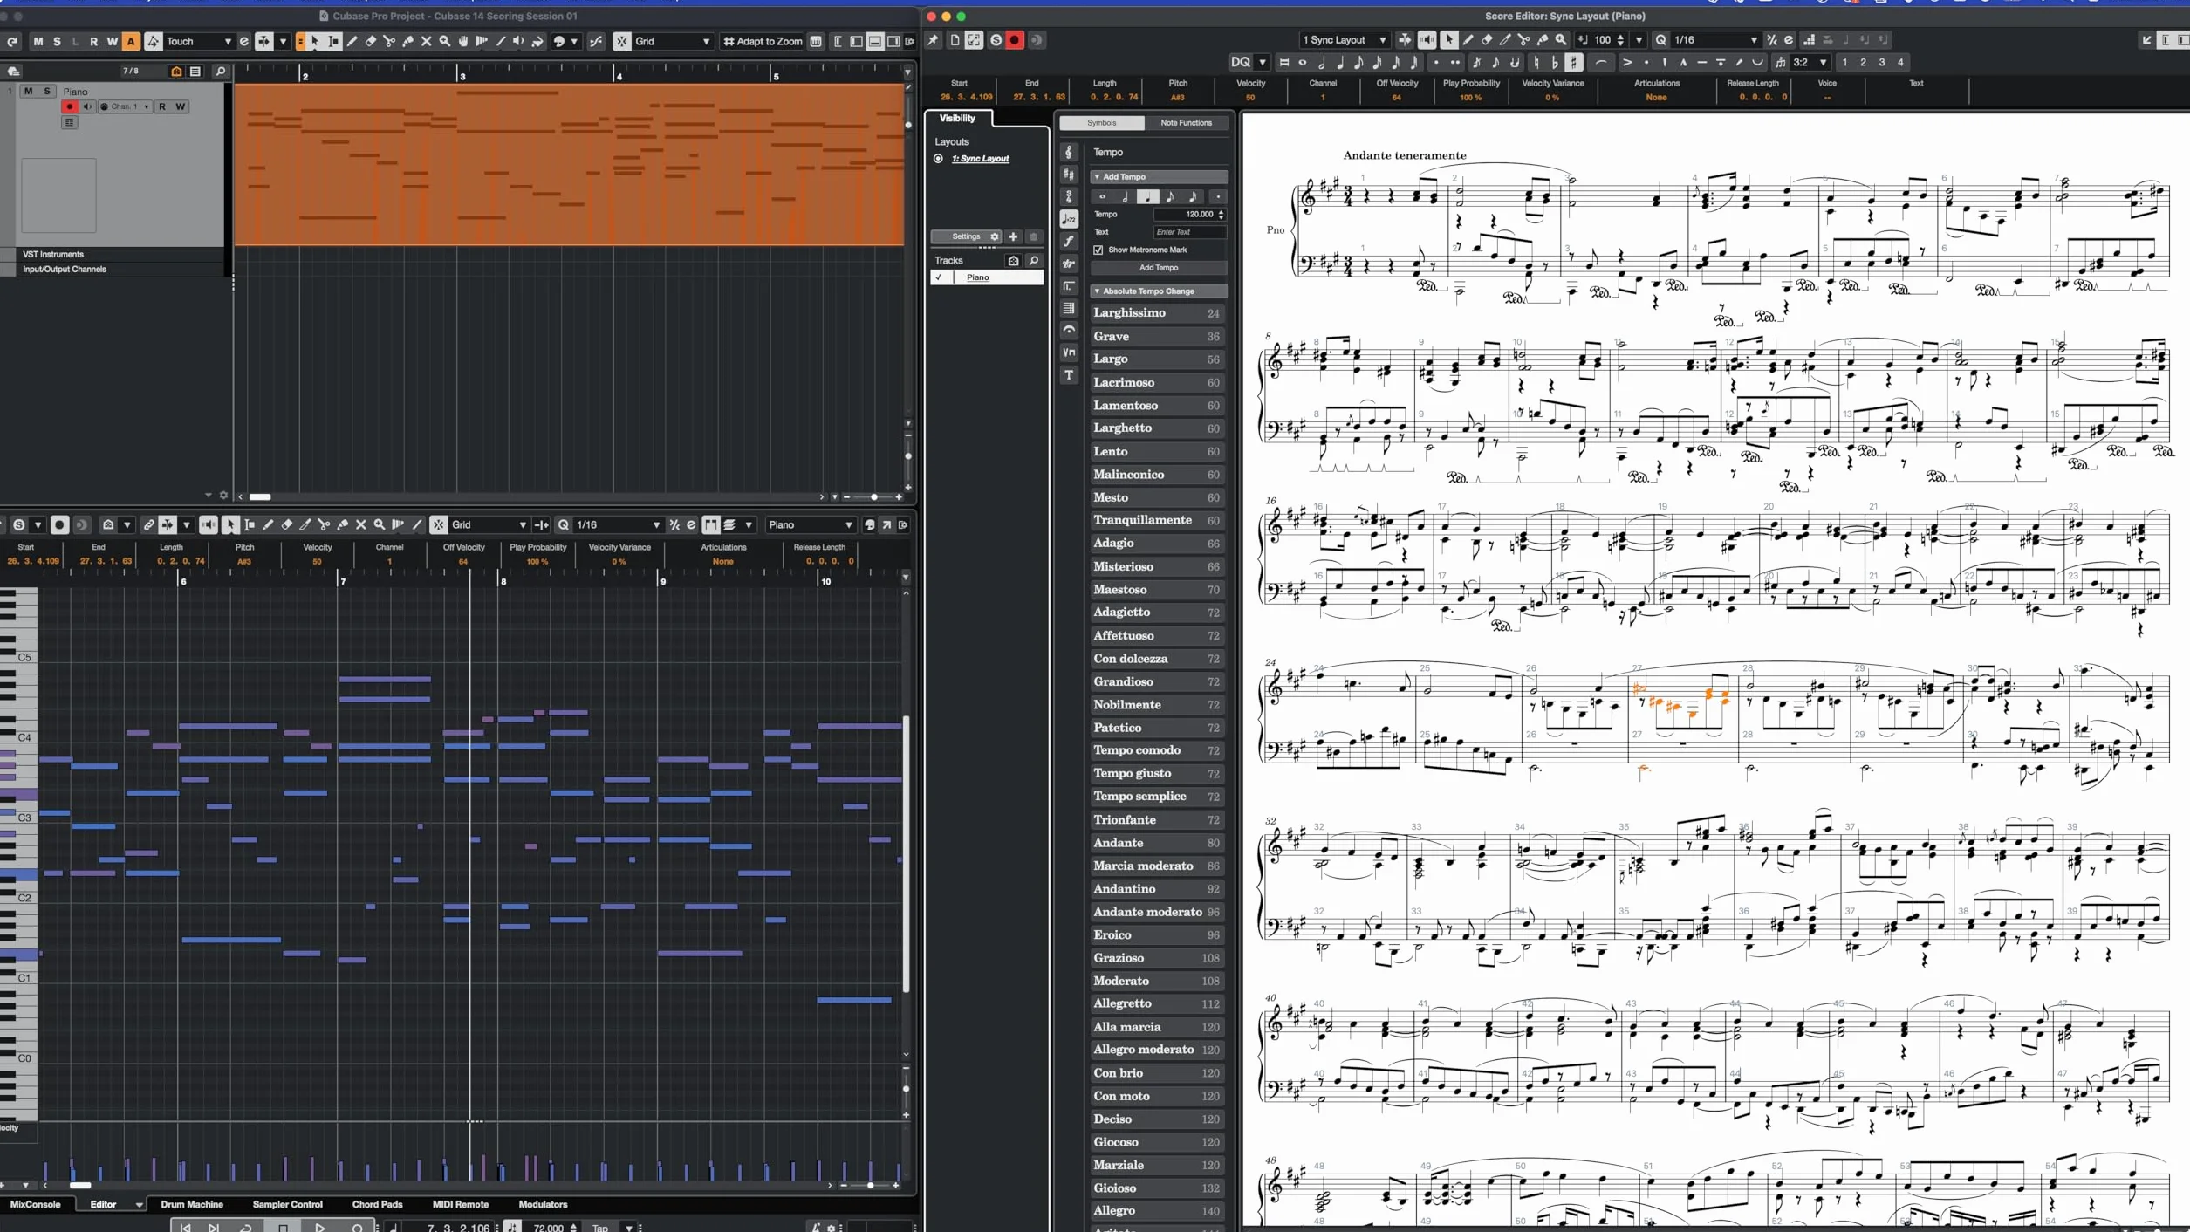Open Key Editor 1/16 quantize dropdown
Screen dimensions: 2190x1232
(x=618, y=525)
